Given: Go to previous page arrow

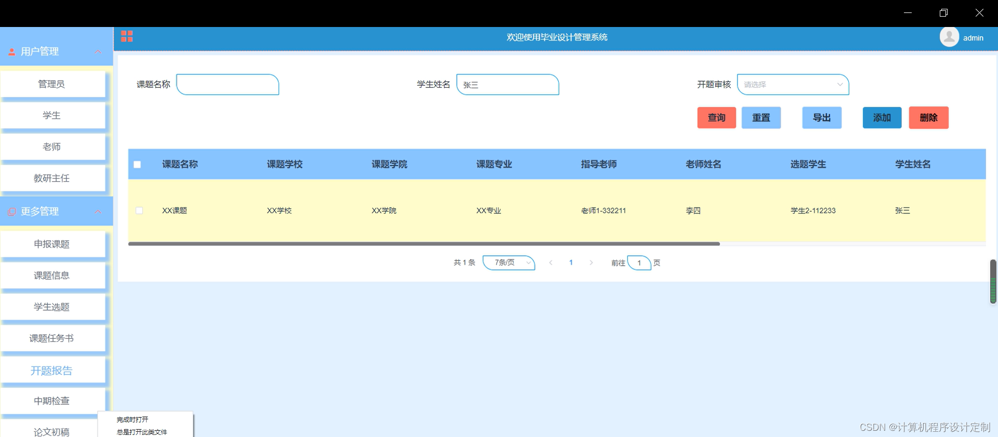Looking at the screenshot, I should tap(550, 263).
